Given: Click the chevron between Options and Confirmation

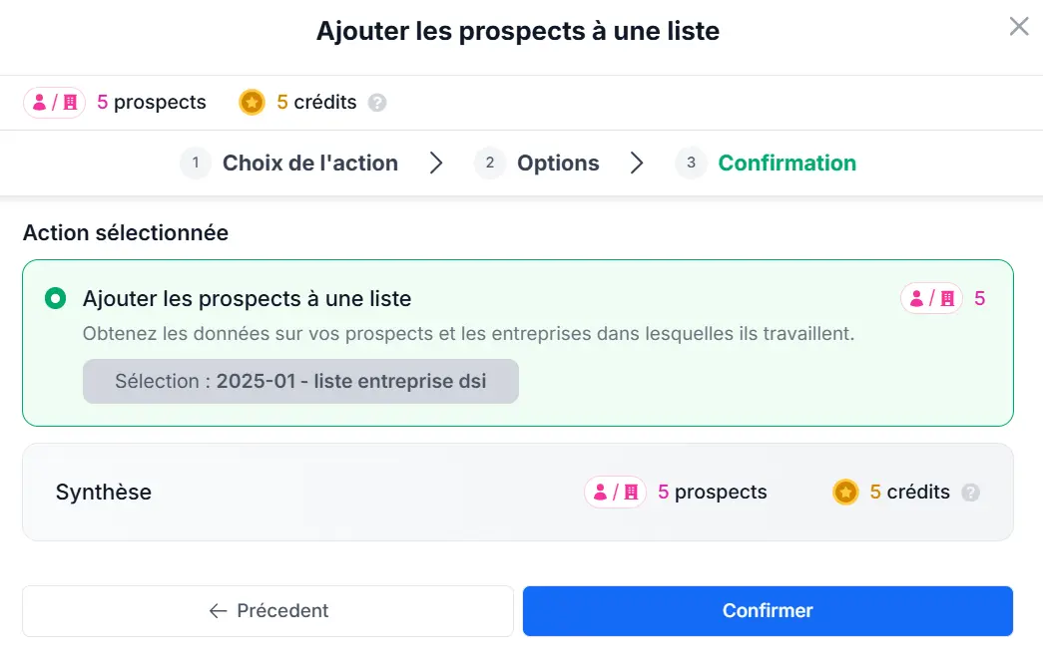Looking at the screenshot, I should pos(638,163).
